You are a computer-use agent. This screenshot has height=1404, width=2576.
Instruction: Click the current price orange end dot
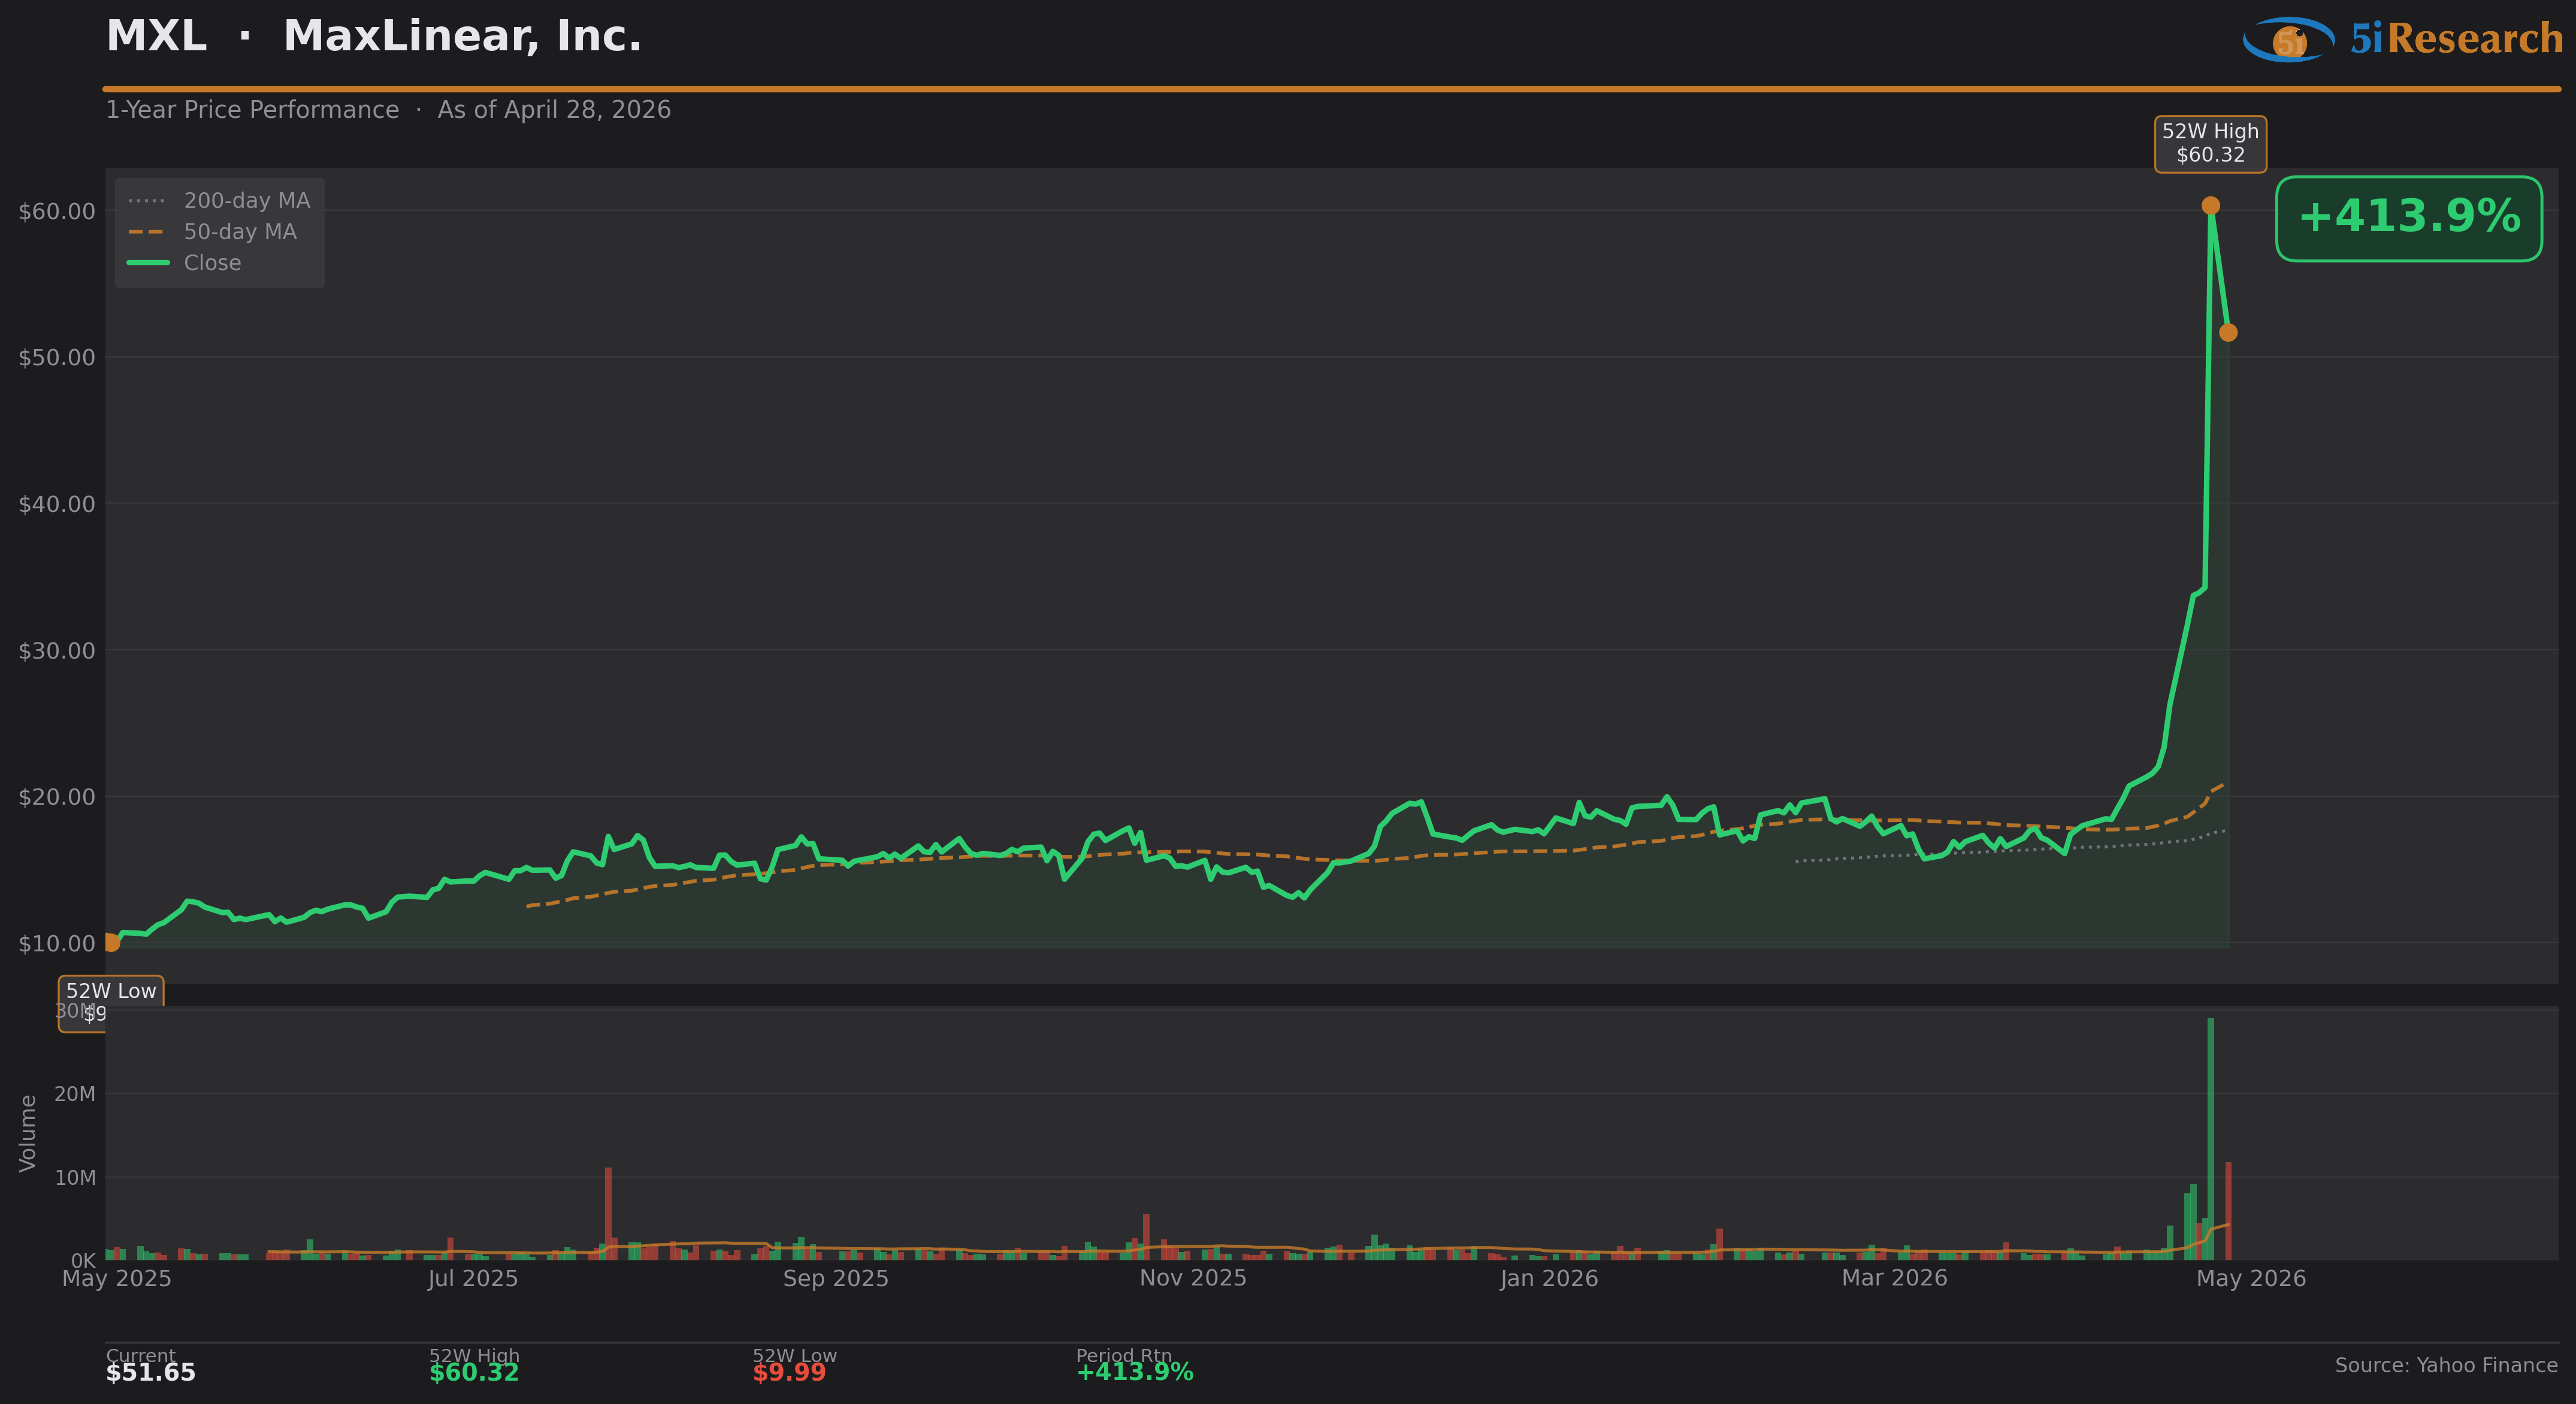pos(2228,333)
